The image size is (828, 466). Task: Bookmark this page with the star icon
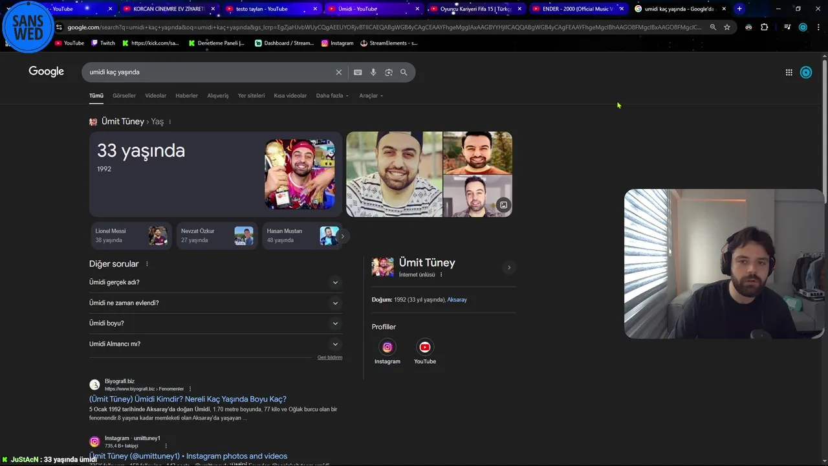point(727,27)
